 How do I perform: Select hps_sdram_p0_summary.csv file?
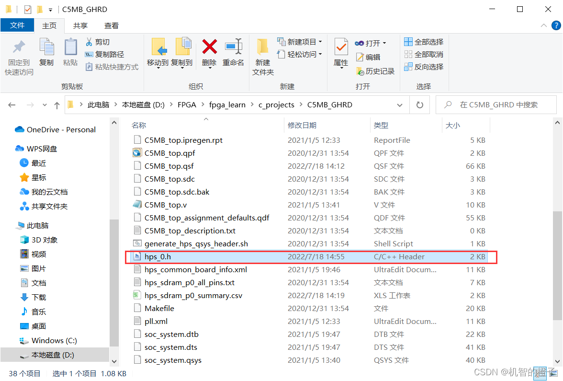tap(309, 295)
